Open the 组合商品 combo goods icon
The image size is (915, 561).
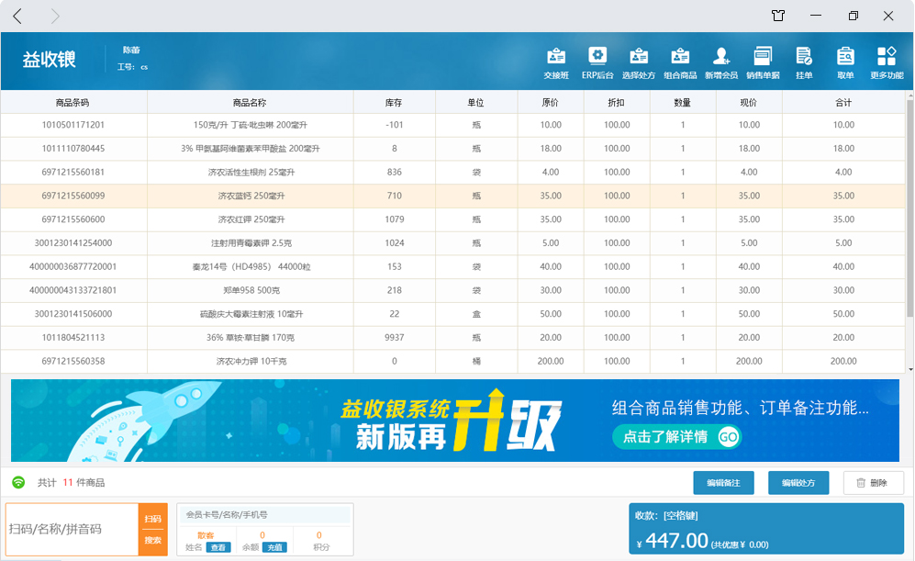[x=680, y=62]
